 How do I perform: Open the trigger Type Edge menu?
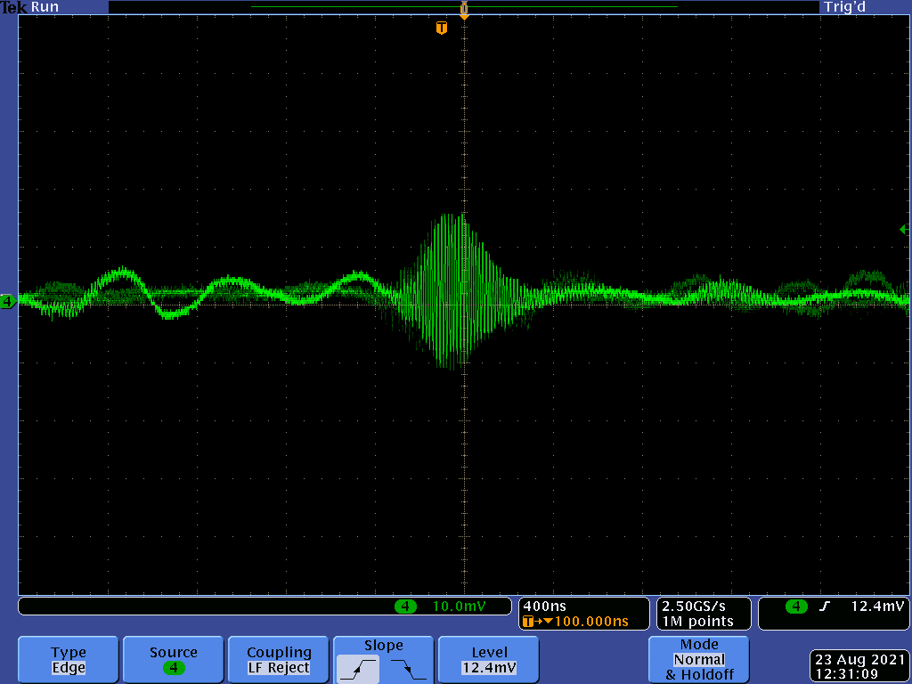tap(69, 660)
